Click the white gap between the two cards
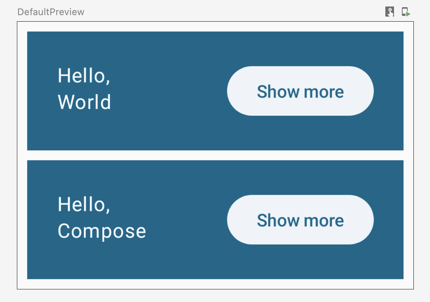 pyautogui.click(x=215, y=155)
